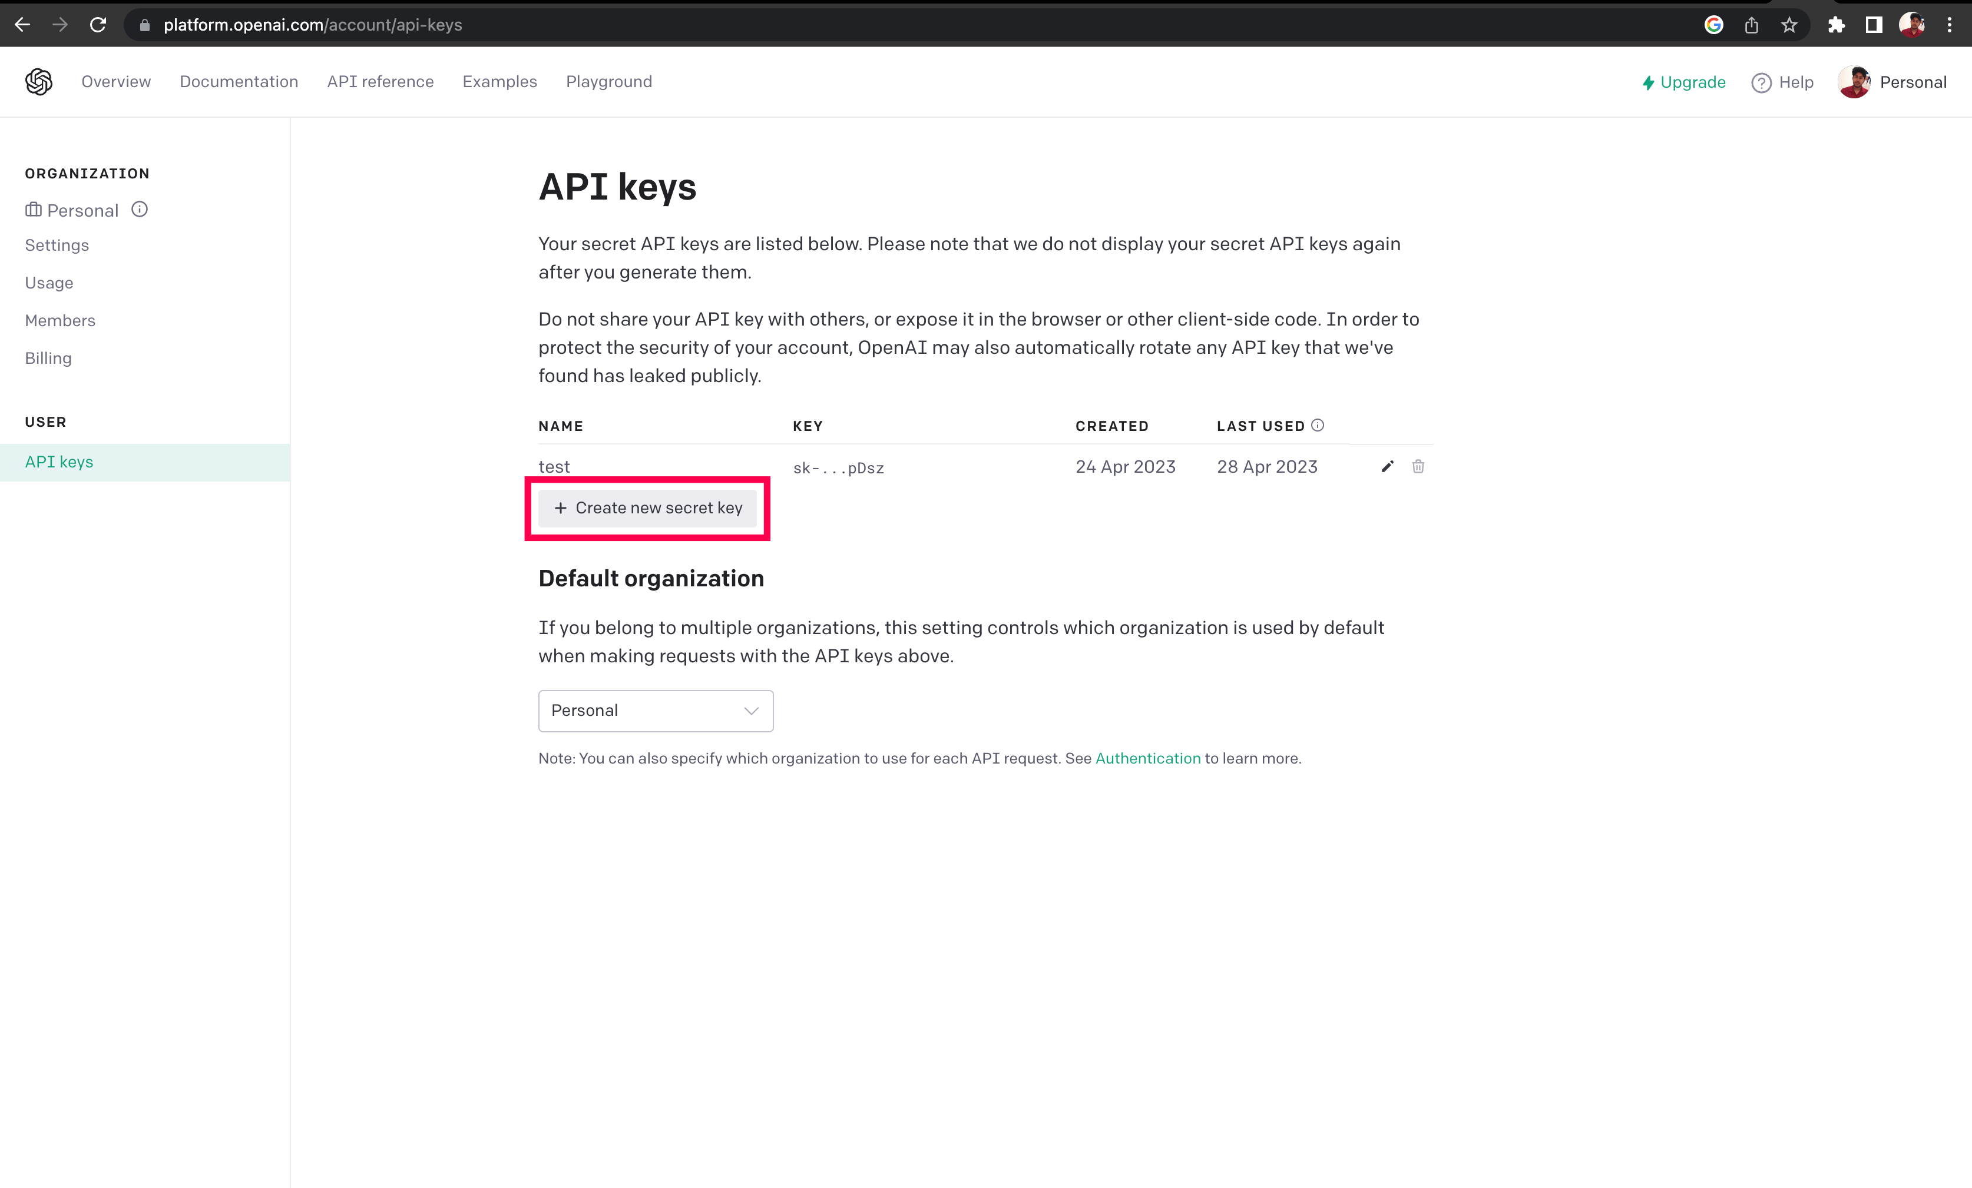Click the Upgrade link
This screenshot has width=1972, height=1188.
point(1684,82)
